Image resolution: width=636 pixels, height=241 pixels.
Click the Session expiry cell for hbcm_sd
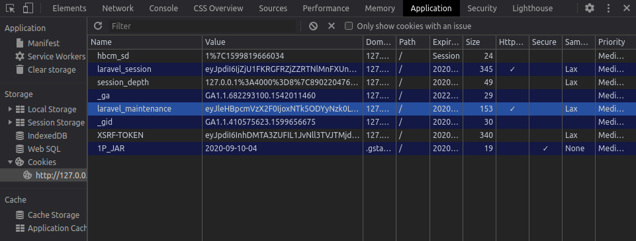(x=446, y=56)
